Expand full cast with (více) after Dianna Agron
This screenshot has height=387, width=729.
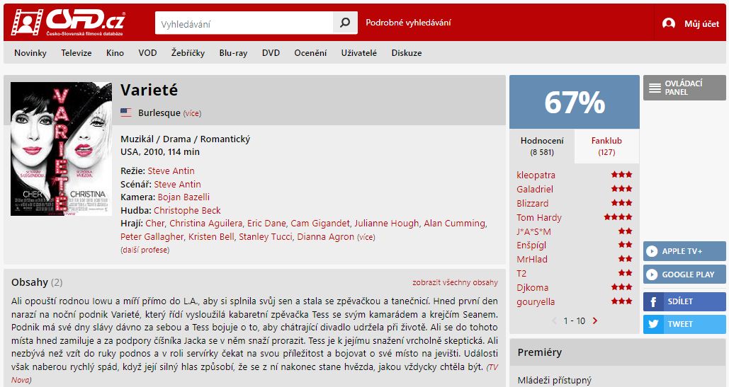click(x=366, y=237)
